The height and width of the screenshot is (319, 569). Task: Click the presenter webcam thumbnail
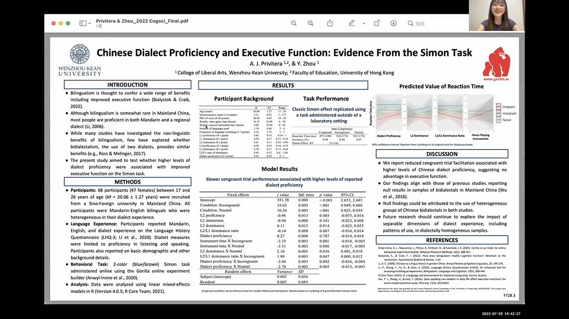click(x=497, y=14)
